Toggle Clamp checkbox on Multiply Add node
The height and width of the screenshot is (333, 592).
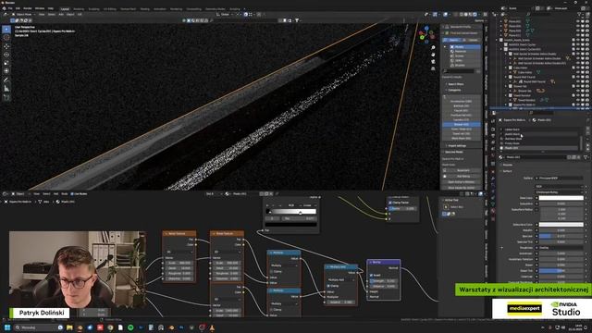[328, 286]
